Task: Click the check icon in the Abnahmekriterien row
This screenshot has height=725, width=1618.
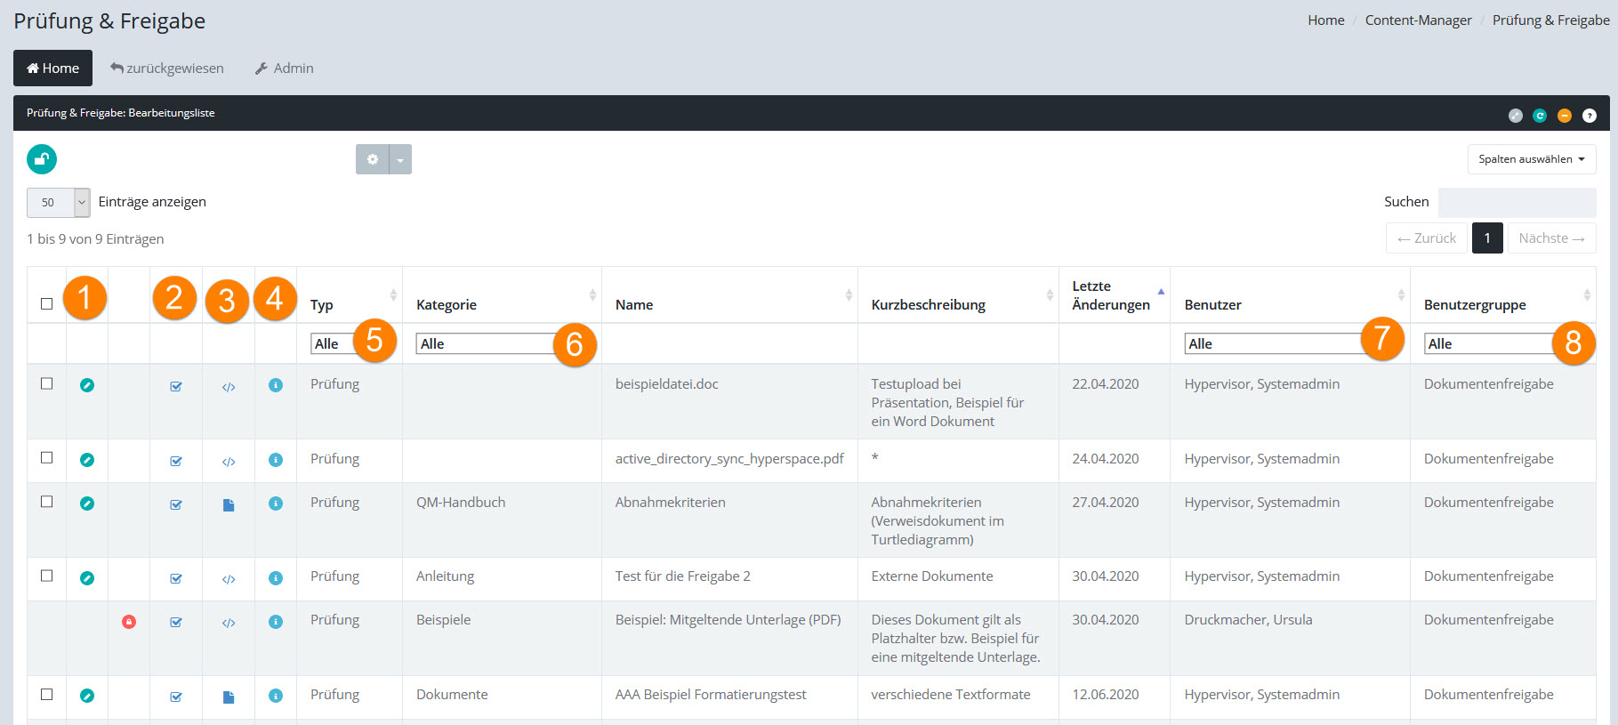Action: pyautogui.click(x=176, y=504)
